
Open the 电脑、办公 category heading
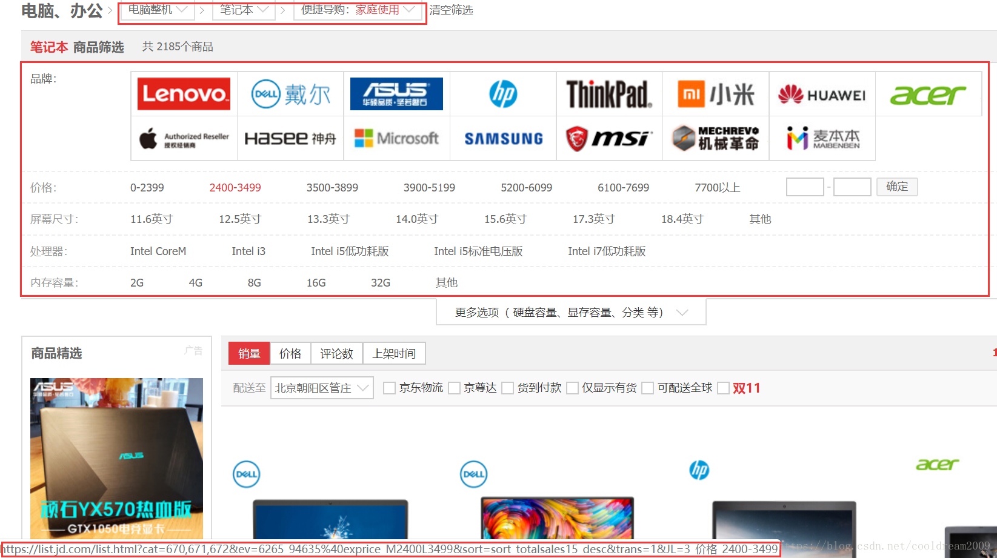tap(62, 11)
